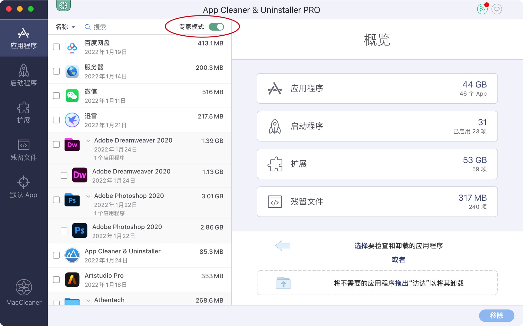Click the App Cleaner & Uninstaller app icon
The height and width of the screenshot is (326, 523).
[x=72, y=255]
